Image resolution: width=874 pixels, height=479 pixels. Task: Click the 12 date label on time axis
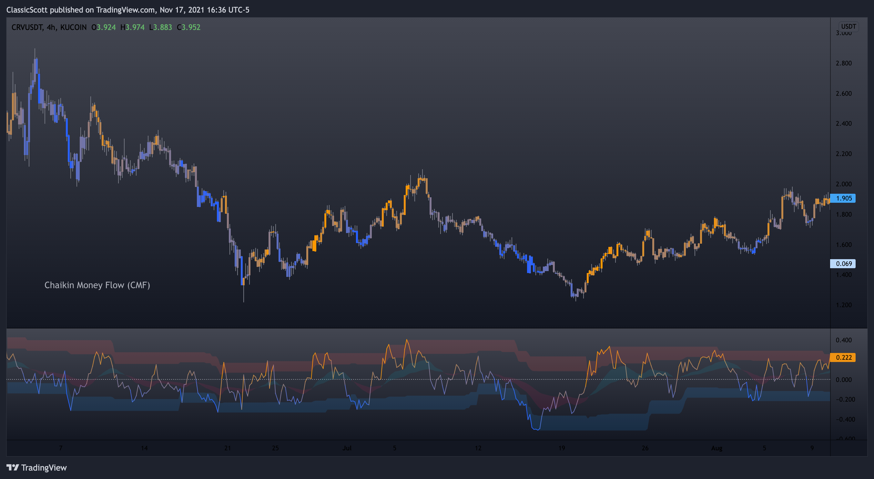point(478,448)
